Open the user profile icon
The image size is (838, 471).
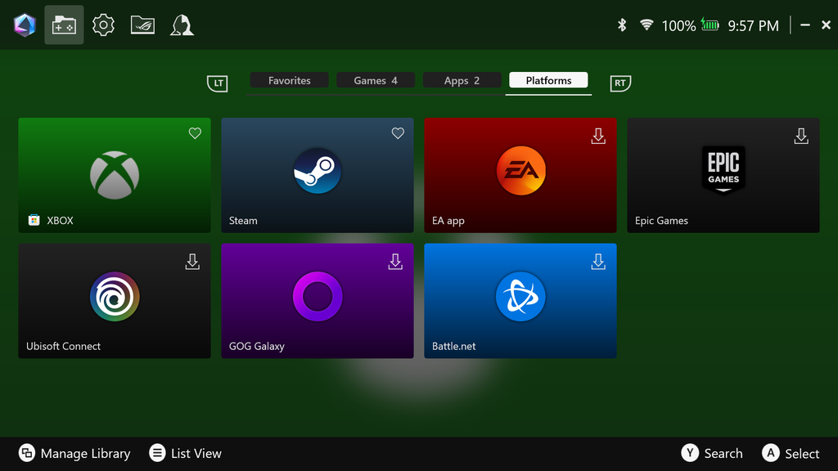[182, 25]
